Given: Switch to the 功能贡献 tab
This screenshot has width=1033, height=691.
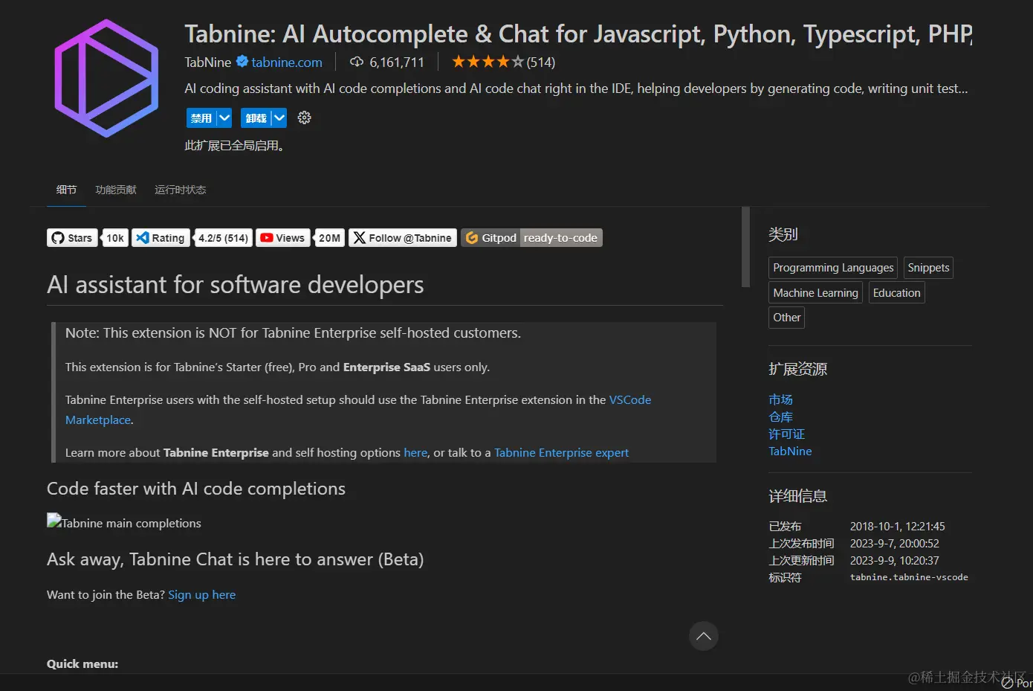Looking at the screenshot, I should 116,190.
